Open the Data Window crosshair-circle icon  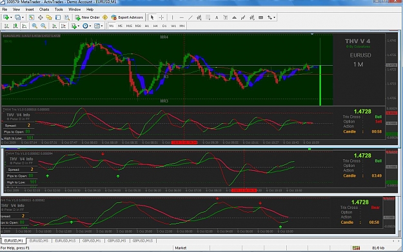tap(41, 17)
